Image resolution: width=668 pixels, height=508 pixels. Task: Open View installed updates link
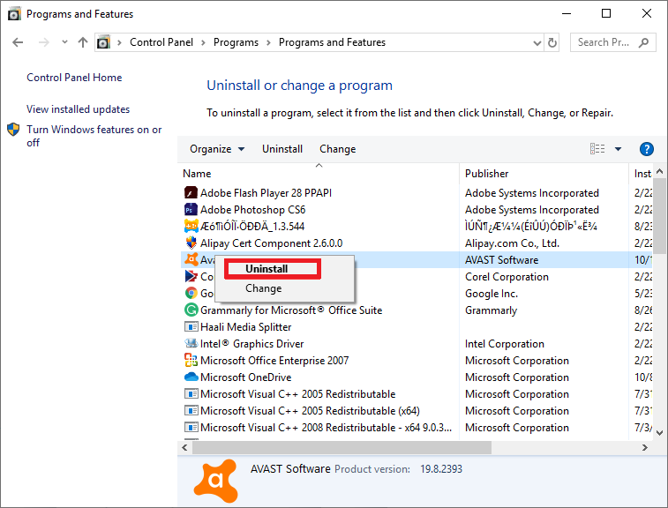click(x=78, y=109)
